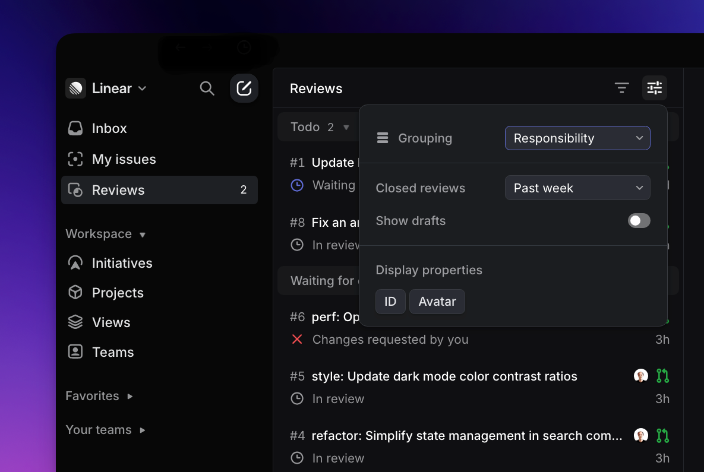
Task: Click the display options sliders icon
Action: [654, 88]
